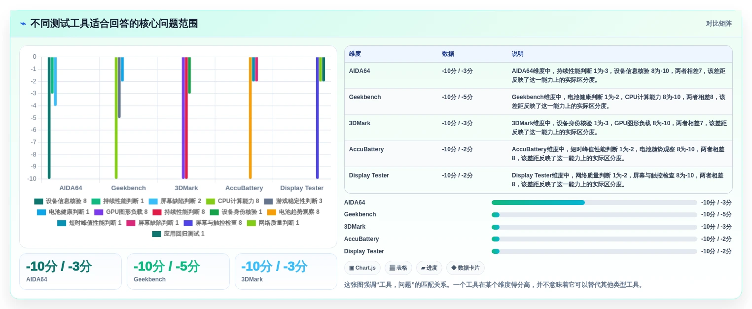Click the Display Tester row's description text
Image resolution: width=752 pixels, height=309 pixels.
pyautogui.click(x=618, y=180)
